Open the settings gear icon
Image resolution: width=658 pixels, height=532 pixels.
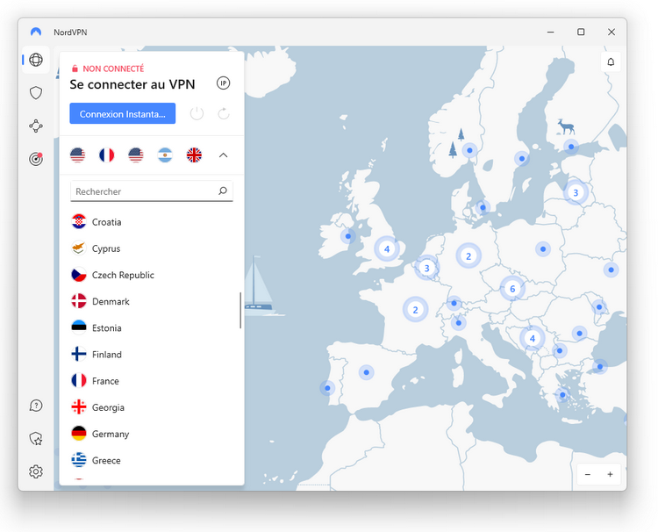click(x=36, y=471)
